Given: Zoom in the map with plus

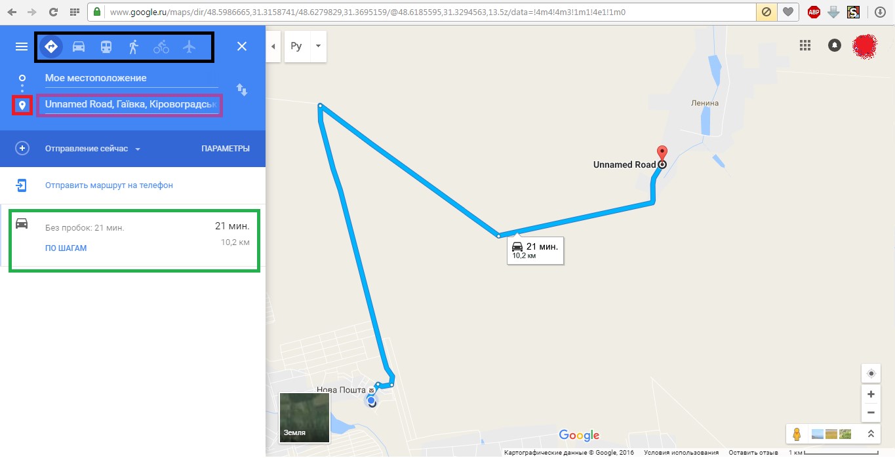Looking at the screenshot, I should 871,394.
